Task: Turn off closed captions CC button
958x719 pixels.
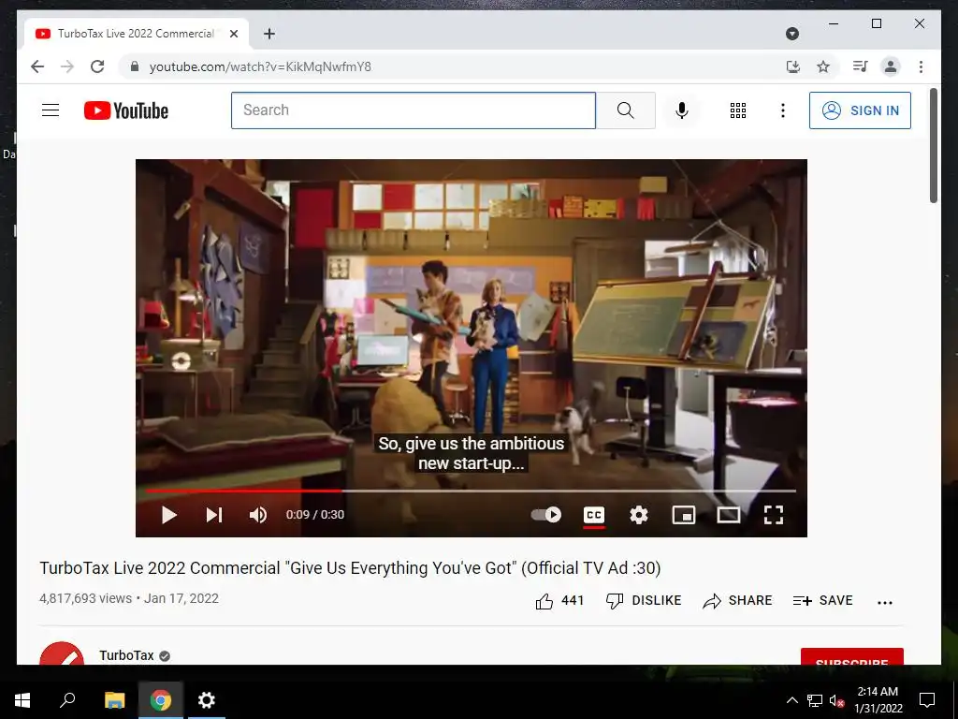Action: tap(594, 515)
